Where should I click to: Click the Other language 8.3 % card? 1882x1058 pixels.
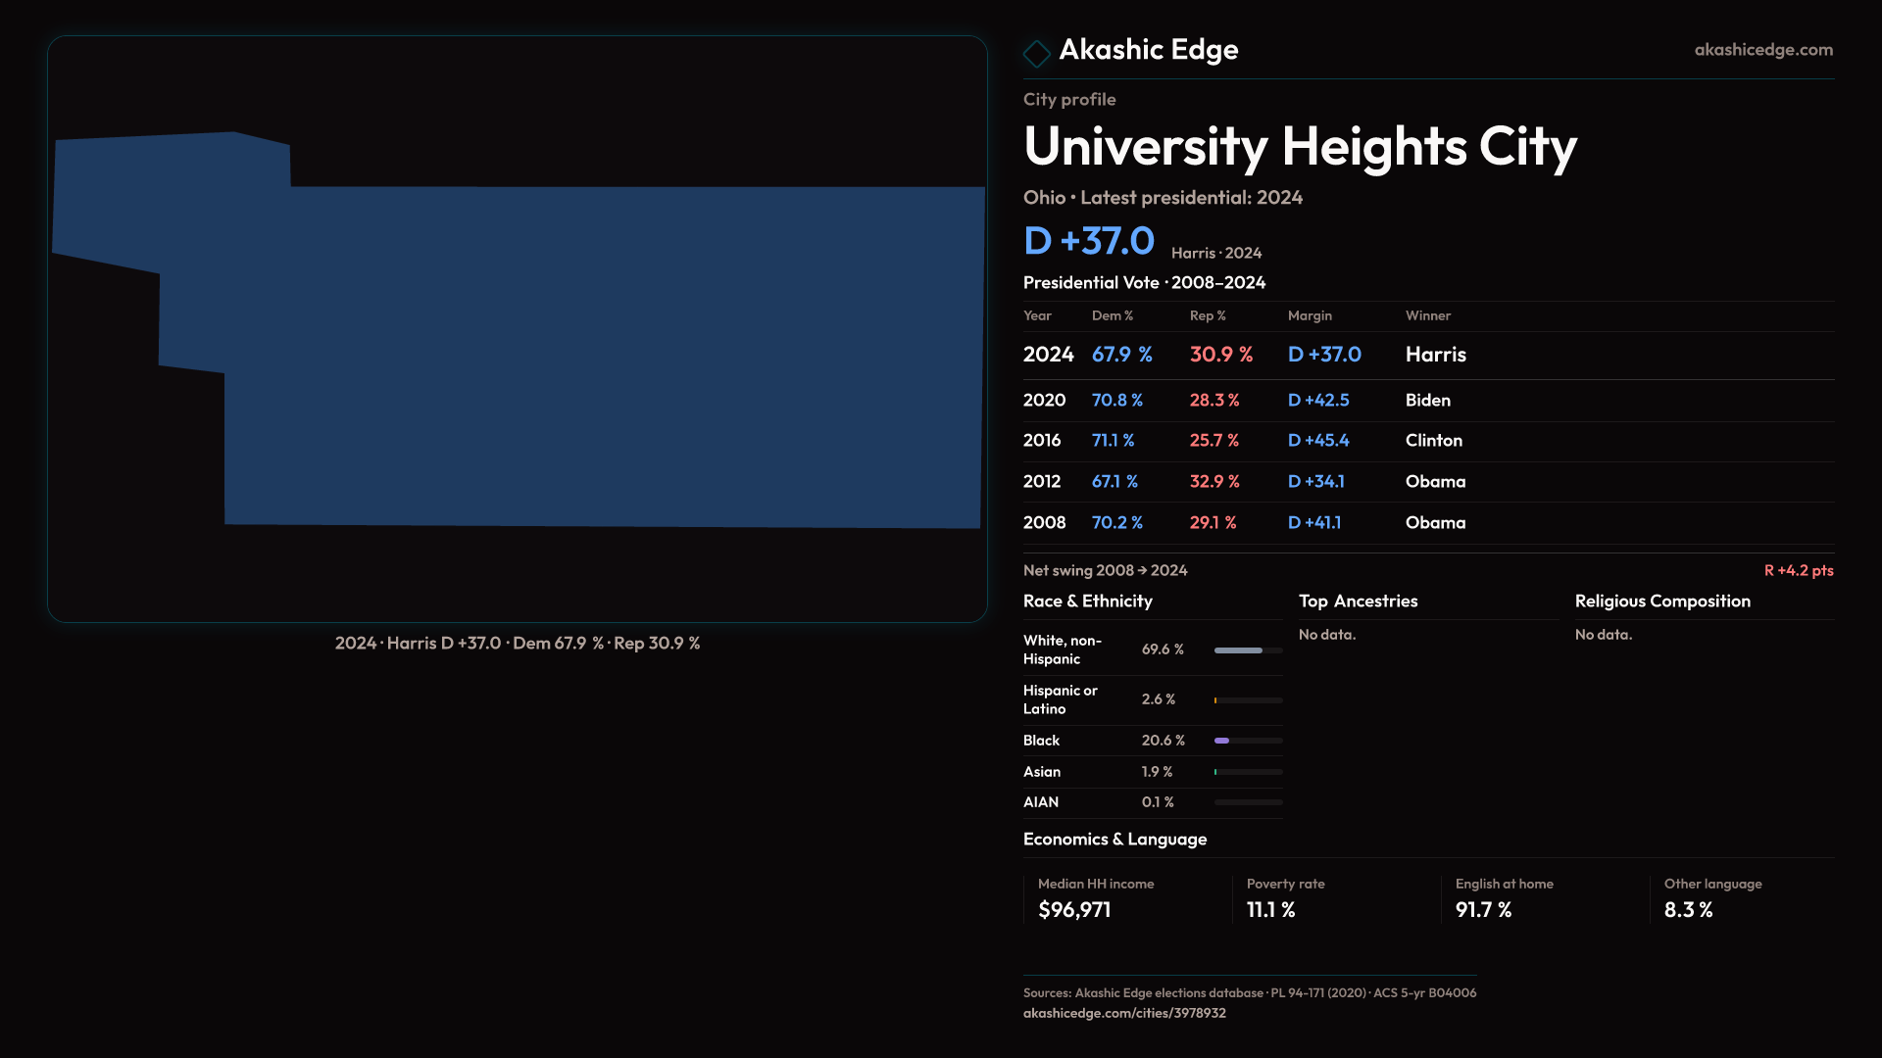pos(1711,898)
